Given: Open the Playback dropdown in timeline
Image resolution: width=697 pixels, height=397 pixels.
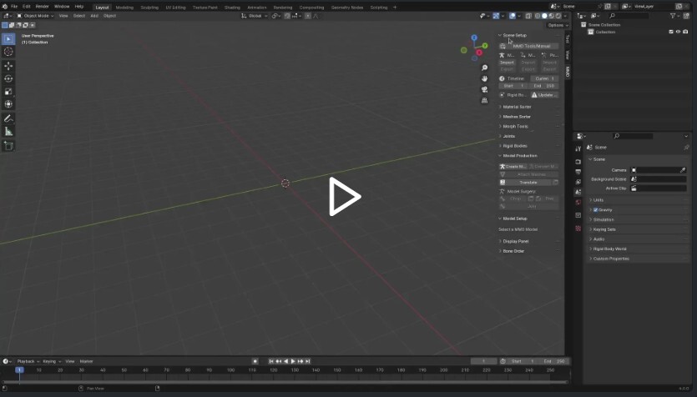Looking at the screenshot, I should (28, 361).
